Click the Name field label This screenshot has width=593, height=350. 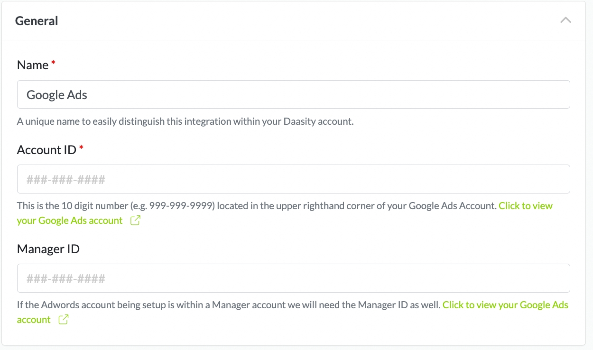pos(32,65)
